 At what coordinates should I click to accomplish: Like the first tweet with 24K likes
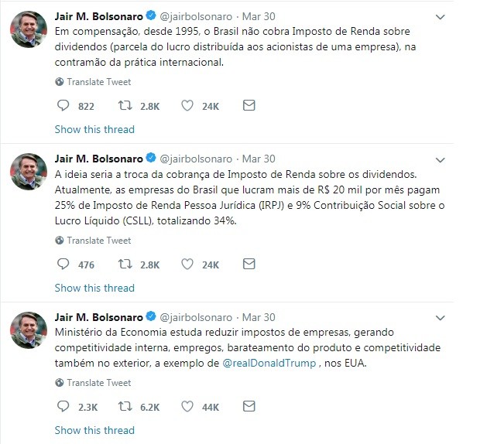pyautogui.click(x=187, y=105)
